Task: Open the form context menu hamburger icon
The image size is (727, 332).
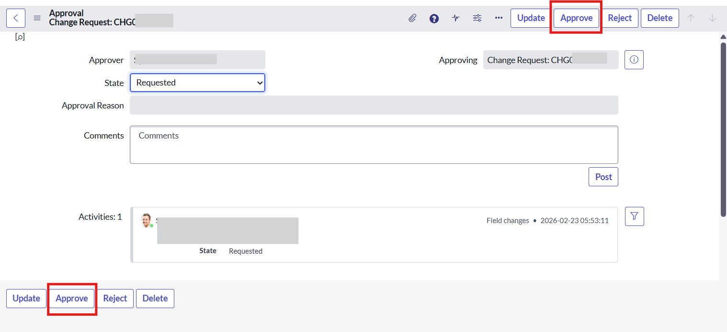Action: point(37,18)
